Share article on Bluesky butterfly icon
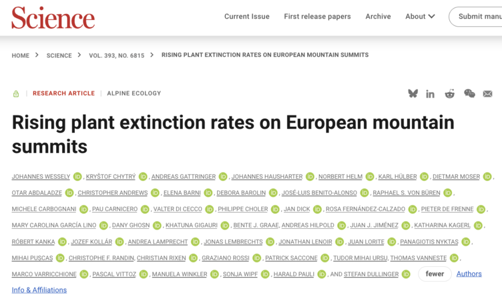The height and width of the screenshot is (303, 502). [413, 94]
